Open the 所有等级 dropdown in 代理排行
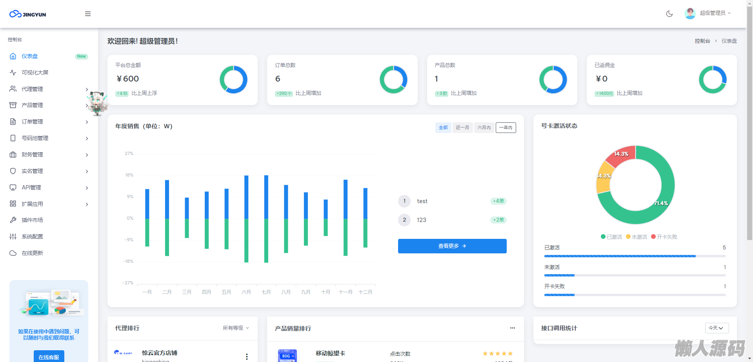This screenshot has height=362, width=753. tap(236, 328)
